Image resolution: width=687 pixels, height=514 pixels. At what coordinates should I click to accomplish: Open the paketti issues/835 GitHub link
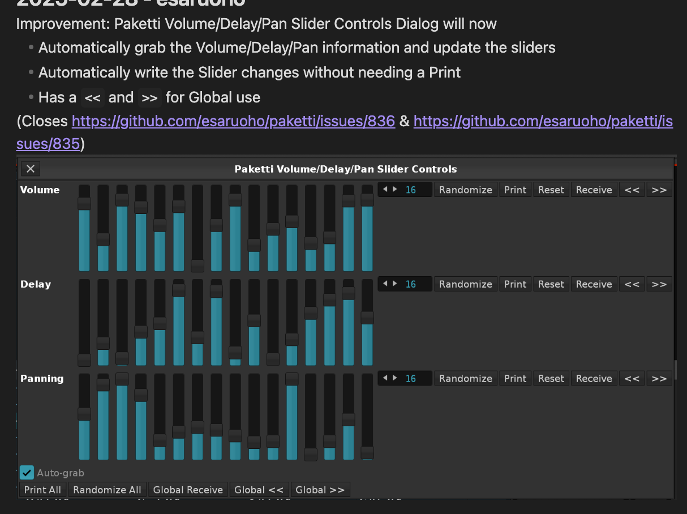point(543,121)
